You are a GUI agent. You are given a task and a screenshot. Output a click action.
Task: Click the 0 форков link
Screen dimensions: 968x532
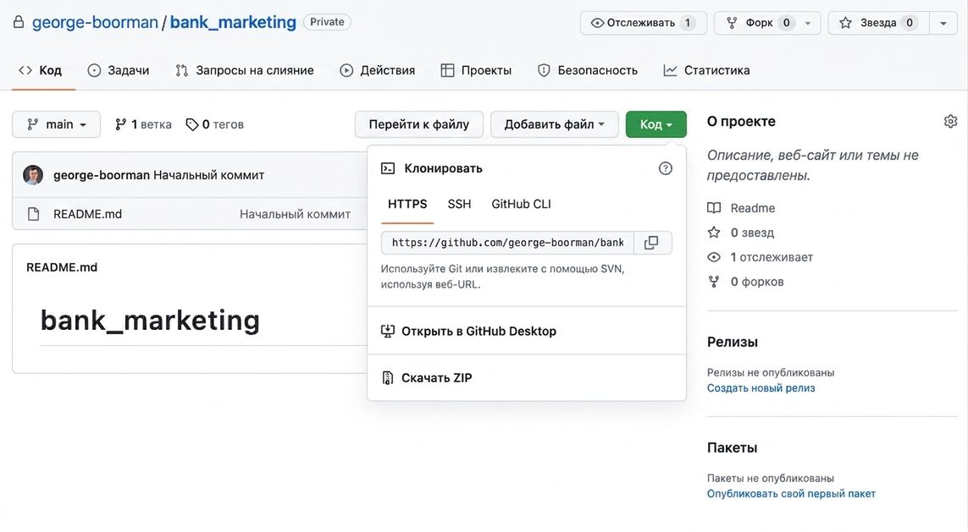coord(757,282)
